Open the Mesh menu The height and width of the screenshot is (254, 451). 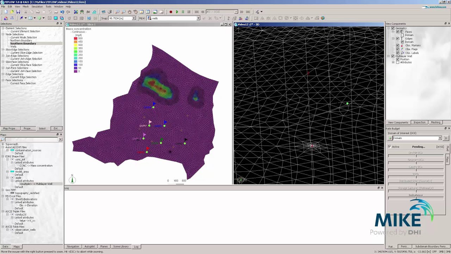click(x=26, y=6)
